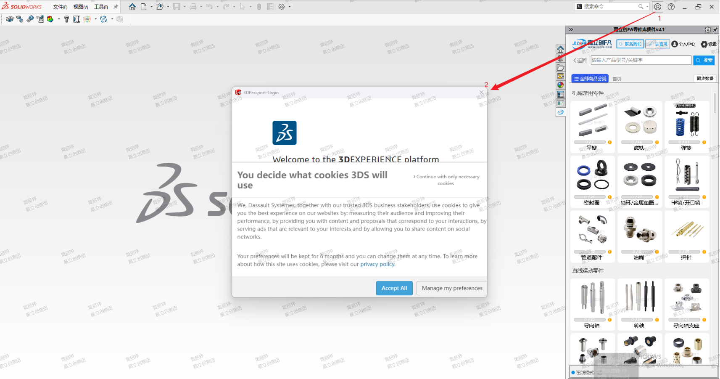Collapse the task pane with the double chevron
This screenshot has height=379, width=720.
click(x=571, y=29)
